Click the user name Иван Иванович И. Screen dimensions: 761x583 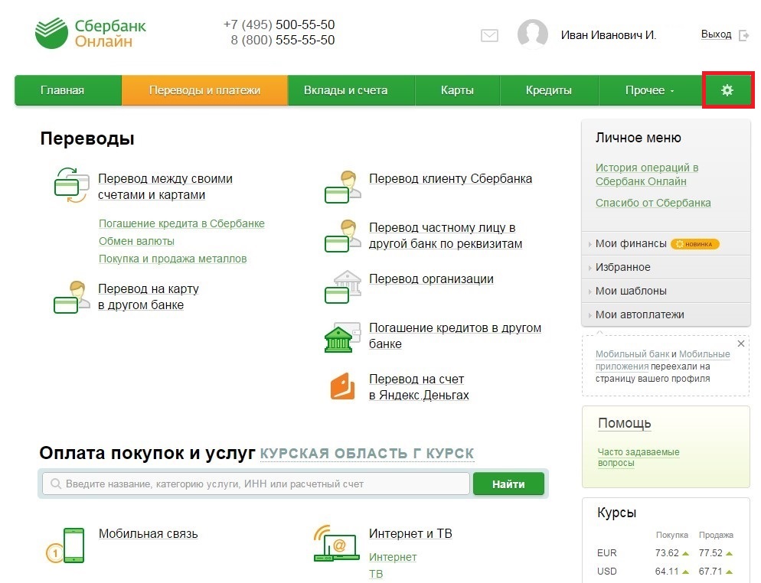(x=609, y=35)
